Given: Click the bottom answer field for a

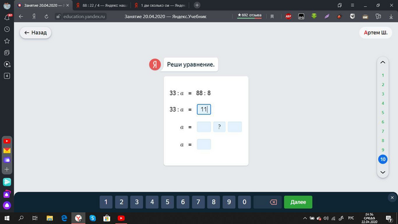Looking at the screenshot, I should [x=204, y=144].
